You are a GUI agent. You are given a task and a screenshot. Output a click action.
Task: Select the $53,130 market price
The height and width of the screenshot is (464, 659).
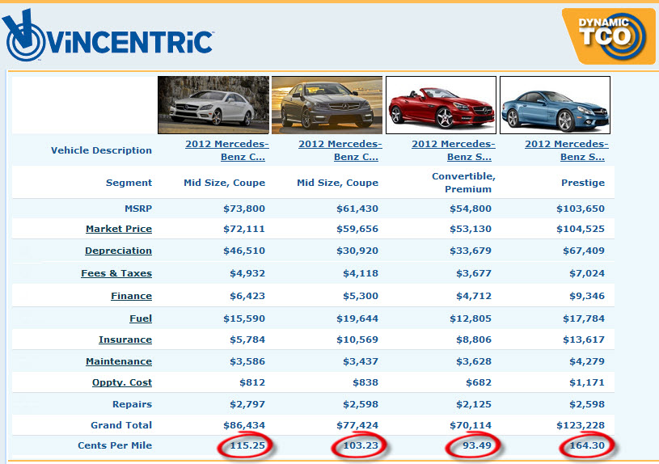[471, 229]
